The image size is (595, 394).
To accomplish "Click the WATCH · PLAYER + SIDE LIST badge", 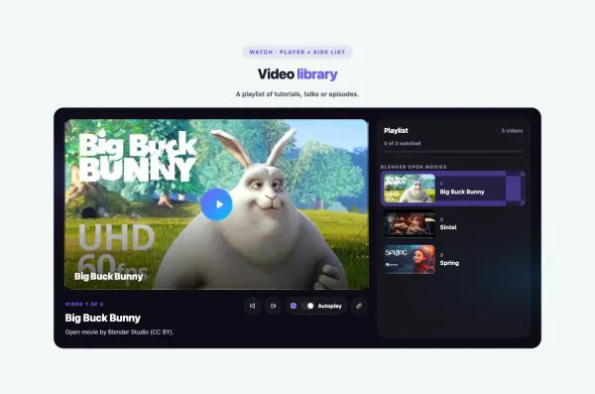I will pyautogui.click(x=297, y=52).
